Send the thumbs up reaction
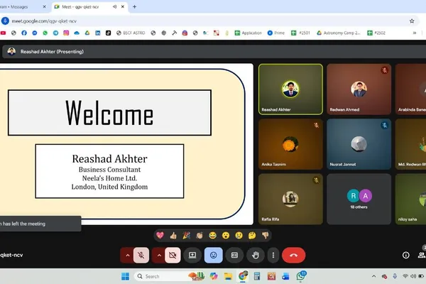Viewport: 426px width, 284px height. tap(173, 235)
